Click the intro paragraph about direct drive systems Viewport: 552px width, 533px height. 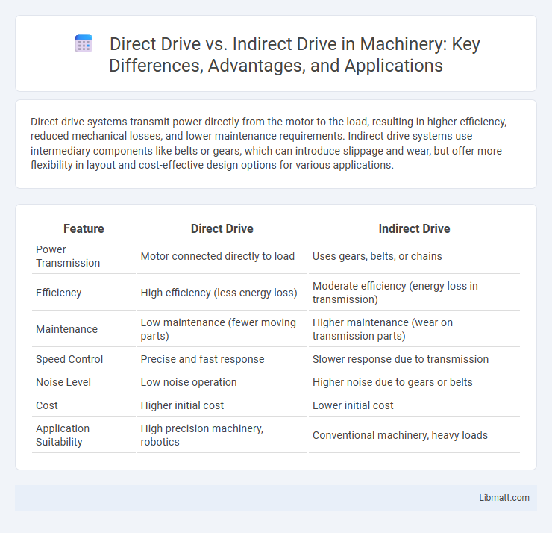pos(269,143)
